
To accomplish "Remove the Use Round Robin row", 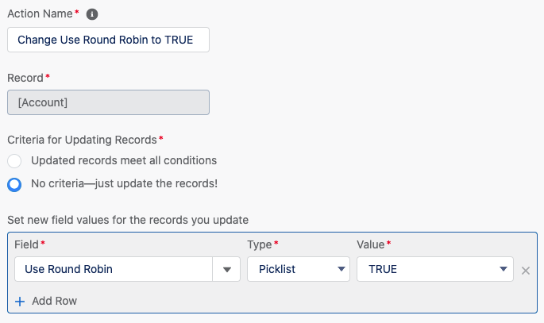I will click(525, 271).
